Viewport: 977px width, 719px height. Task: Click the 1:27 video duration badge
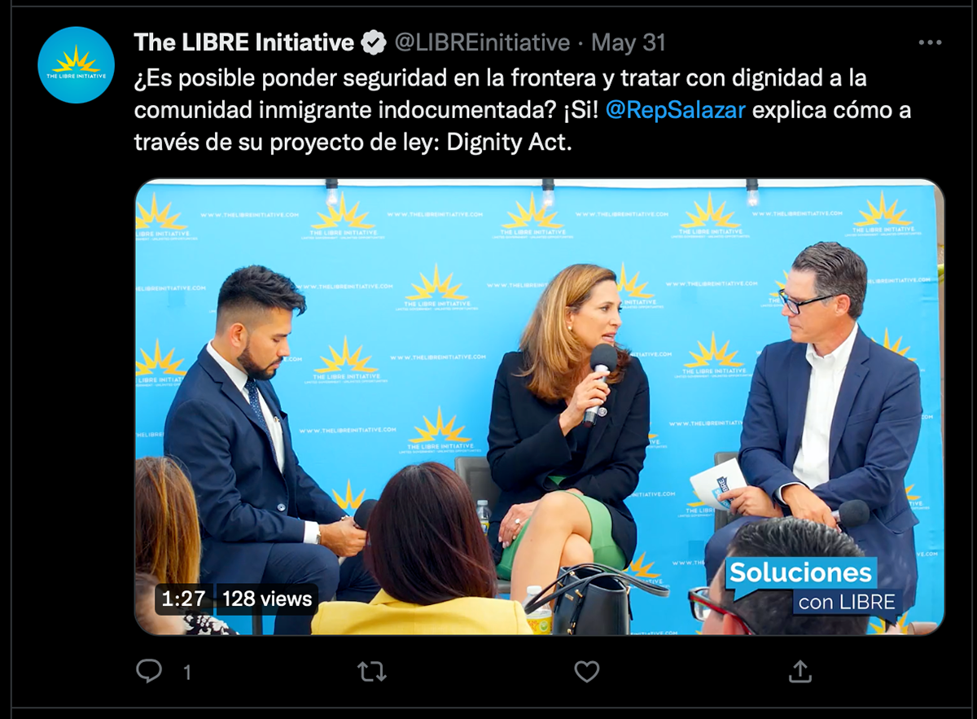point(184,599)
